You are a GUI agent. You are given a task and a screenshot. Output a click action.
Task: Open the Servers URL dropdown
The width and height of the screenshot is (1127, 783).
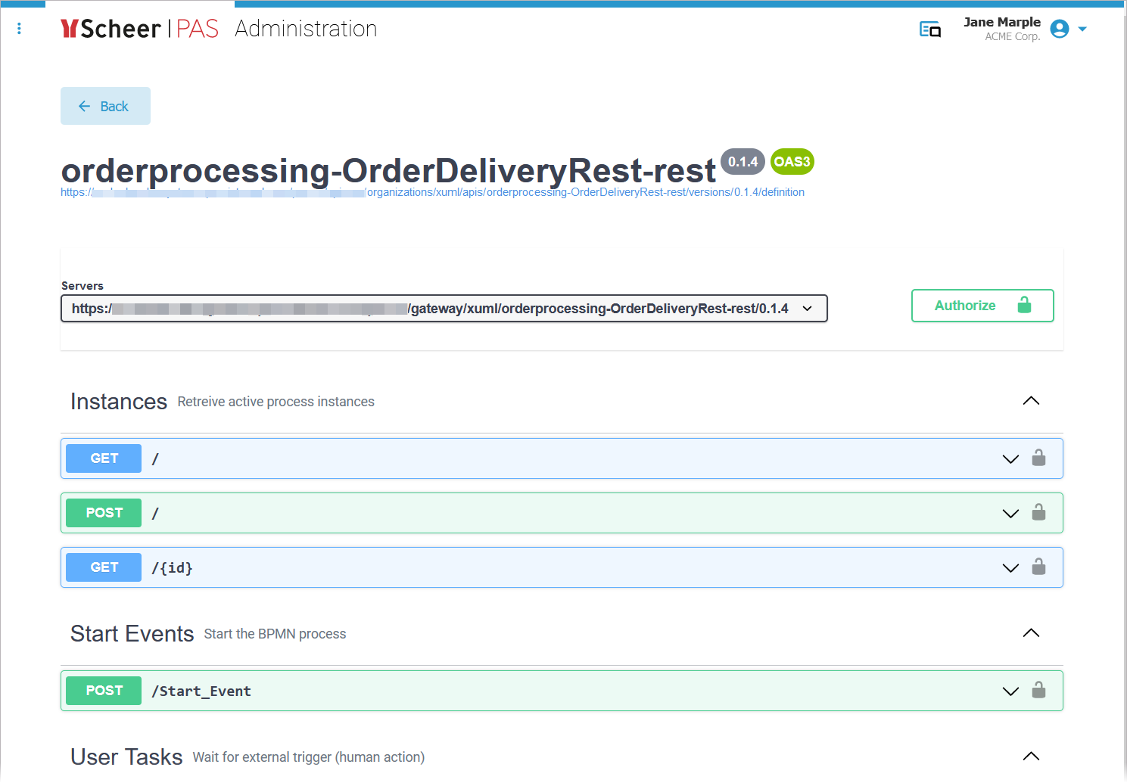[x=807, y=308]
